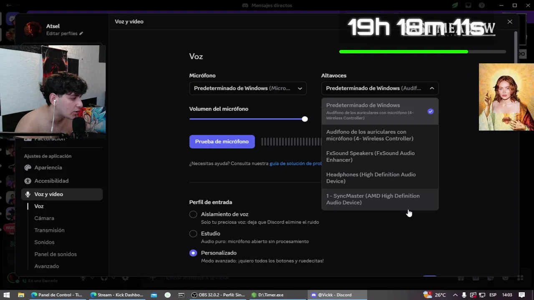Click the Apariencia palette icon
The width and height of the screenshot is (534, 300).
click(28, 167)
